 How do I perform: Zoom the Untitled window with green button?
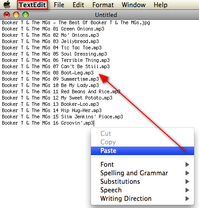(x=26, y=15)
